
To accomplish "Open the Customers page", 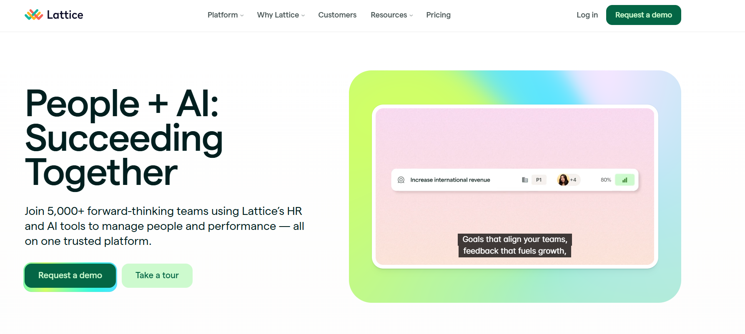I will coord(337,15).
